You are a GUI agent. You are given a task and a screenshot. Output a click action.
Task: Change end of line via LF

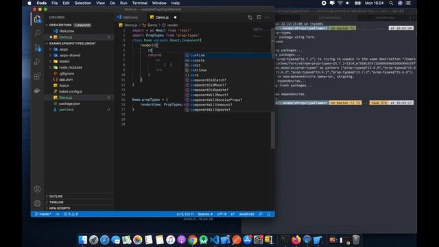[x=233, y=214]
